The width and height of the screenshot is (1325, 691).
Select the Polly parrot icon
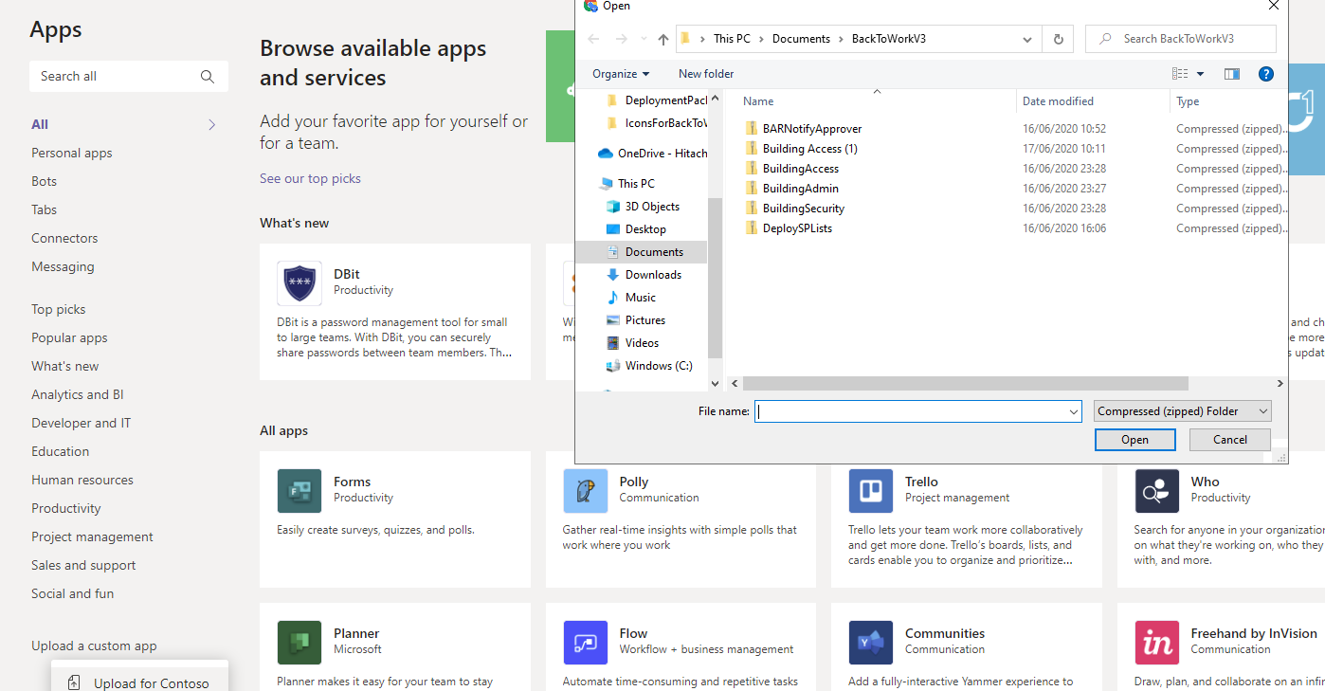point(585,491)
